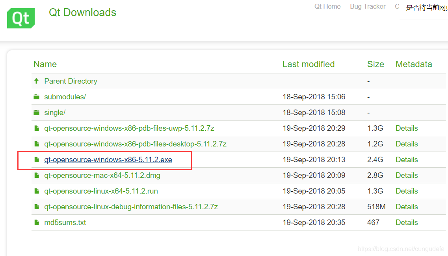Click the up-arrow icon for Parent Directory

36,81
